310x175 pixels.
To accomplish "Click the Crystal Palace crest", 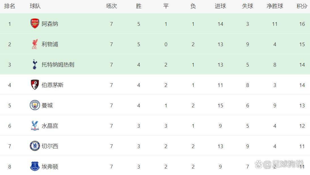I will [35, 126].
